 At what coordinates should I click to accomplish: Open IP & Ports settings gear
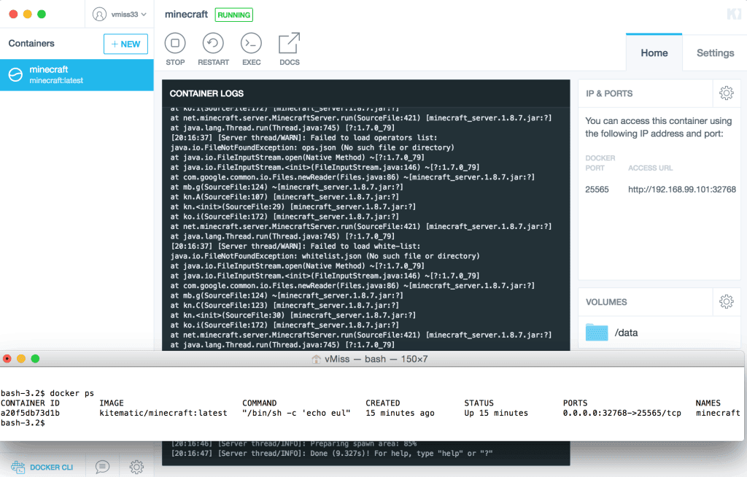click(x=726, y=93)
